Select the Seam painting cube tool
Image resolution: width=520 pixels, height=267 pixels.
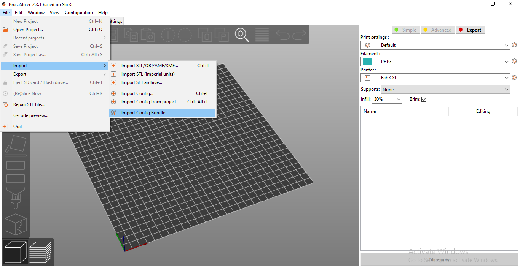(16, 224)
